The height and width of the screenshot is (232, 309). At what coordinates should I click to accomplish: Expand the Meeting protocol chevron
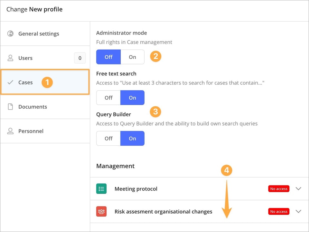[298, 189]
